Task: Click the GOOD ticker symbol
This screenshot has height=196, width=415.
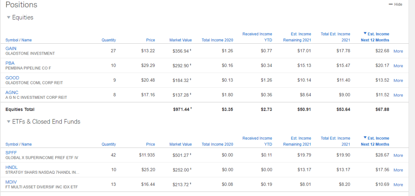Action: coord(12,77)
